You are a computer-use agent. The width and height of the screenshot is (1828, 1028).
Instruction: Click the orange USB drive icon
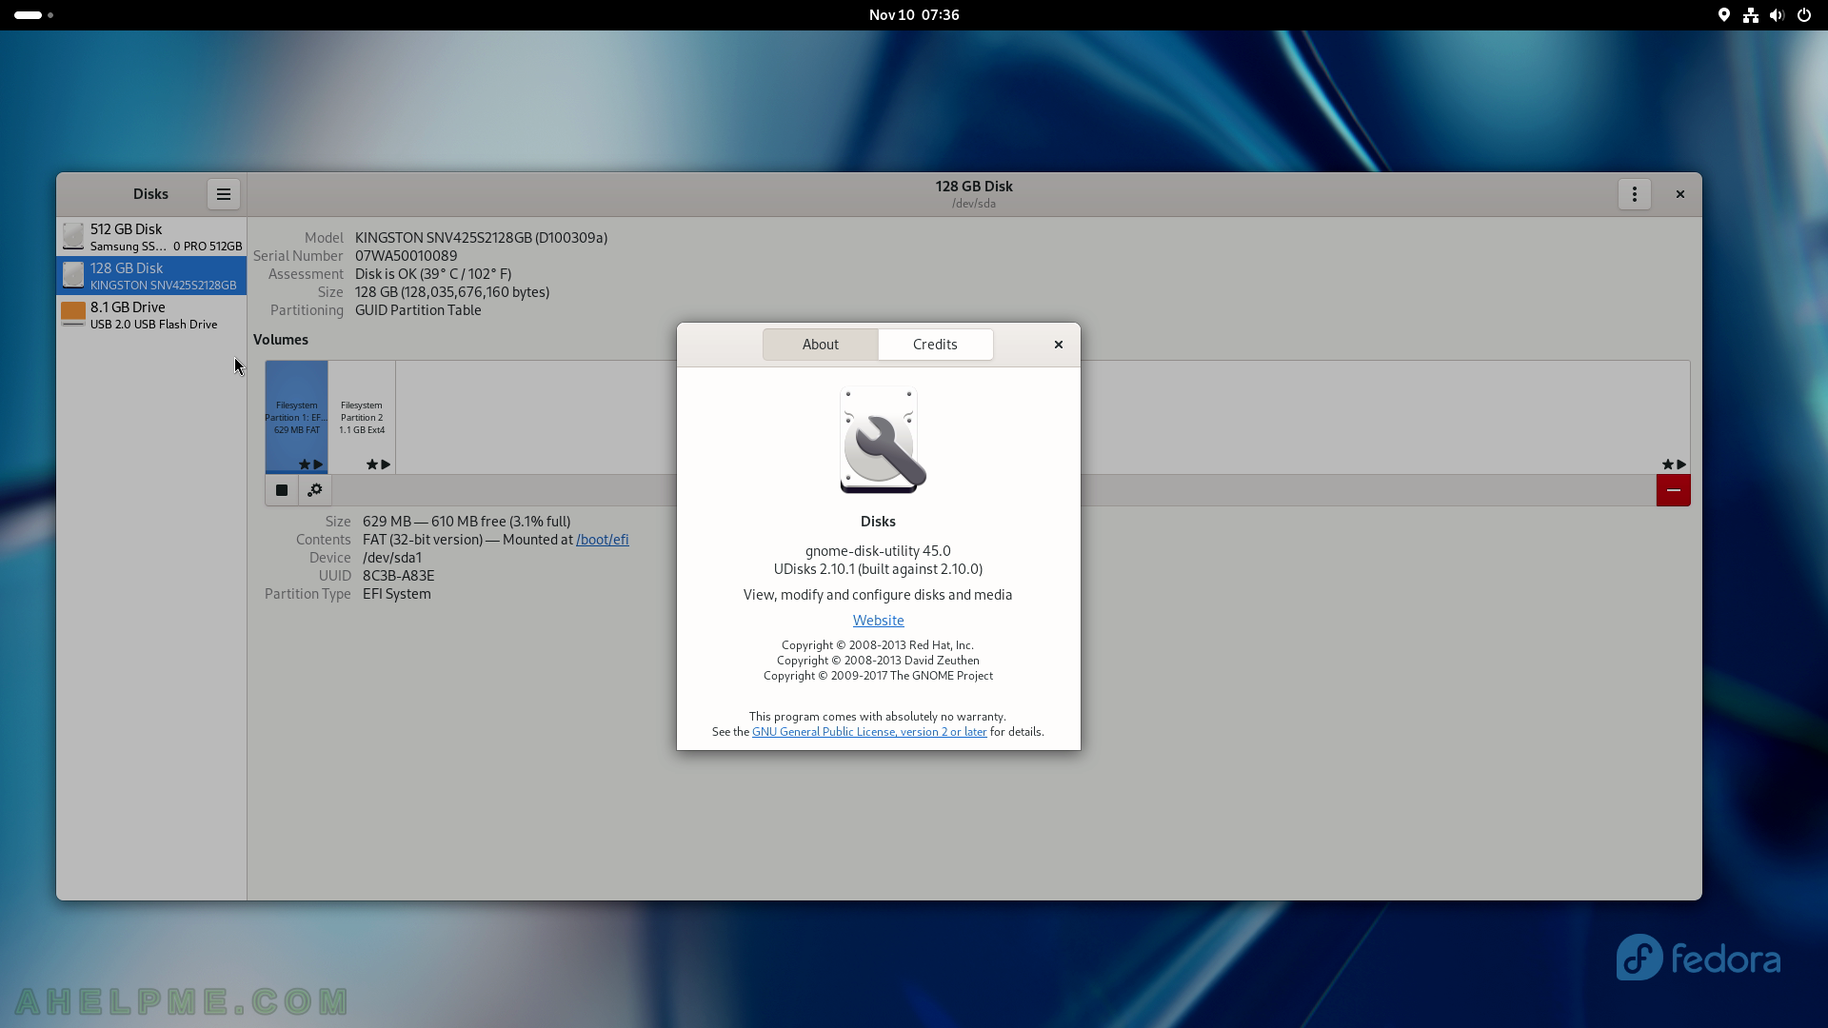(73, 314)
